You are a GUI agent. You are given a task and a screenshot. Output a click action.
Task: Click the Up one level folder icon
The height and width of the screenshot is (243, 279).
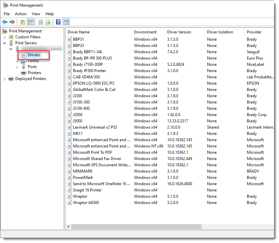click(x=23, y=22)
